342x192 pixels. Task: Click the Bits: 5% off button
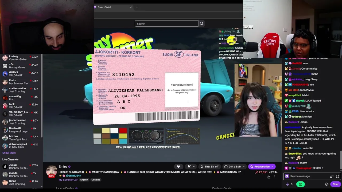(209, 167)
